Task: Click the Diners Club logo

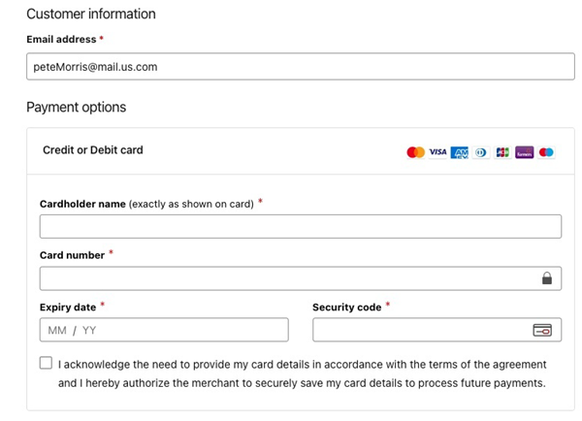Action: point(481,152)
